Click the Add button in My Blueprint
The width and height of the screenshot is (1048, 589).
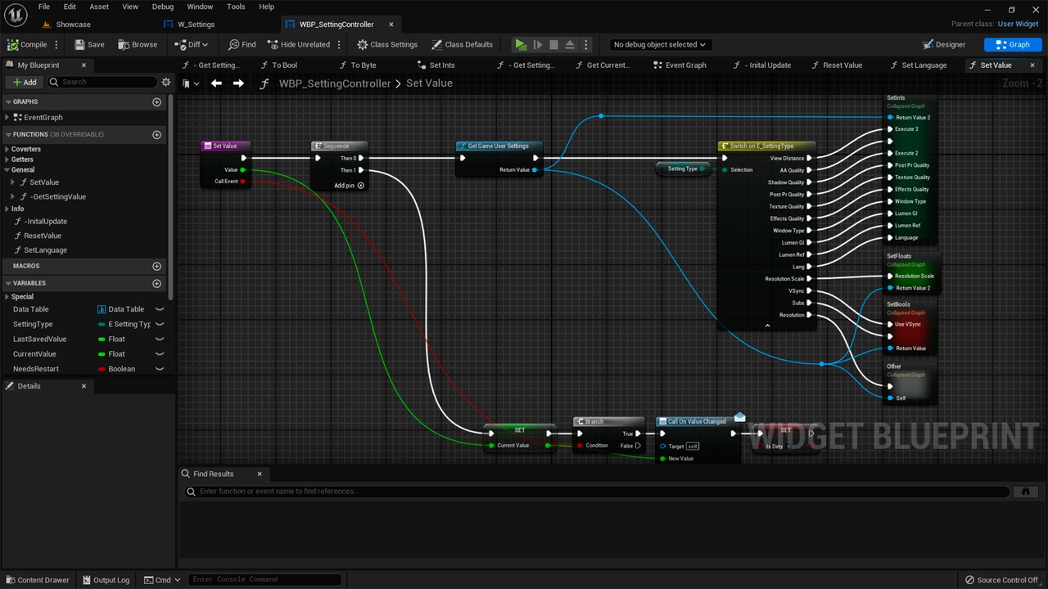pyautogui.click(x=24, y=82)
